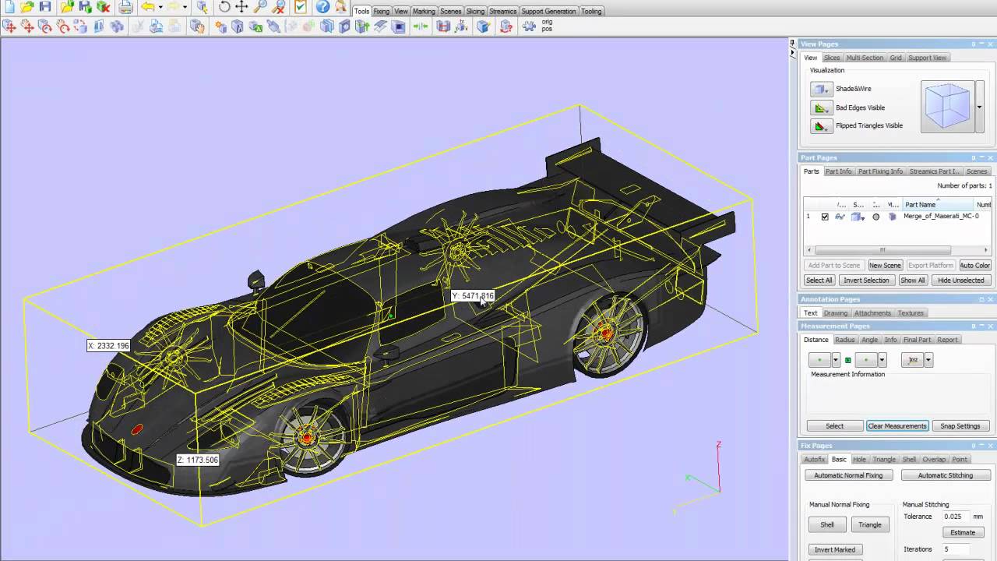Toggle Flipped Triangles Visible button

coord(821,125)
